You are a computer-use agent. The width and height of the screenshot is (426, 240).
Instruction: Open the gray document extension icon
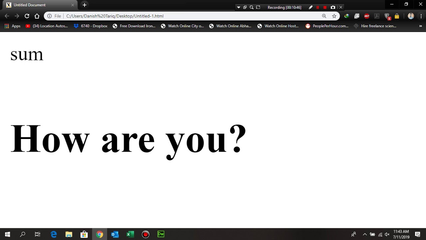pos(356,16)
